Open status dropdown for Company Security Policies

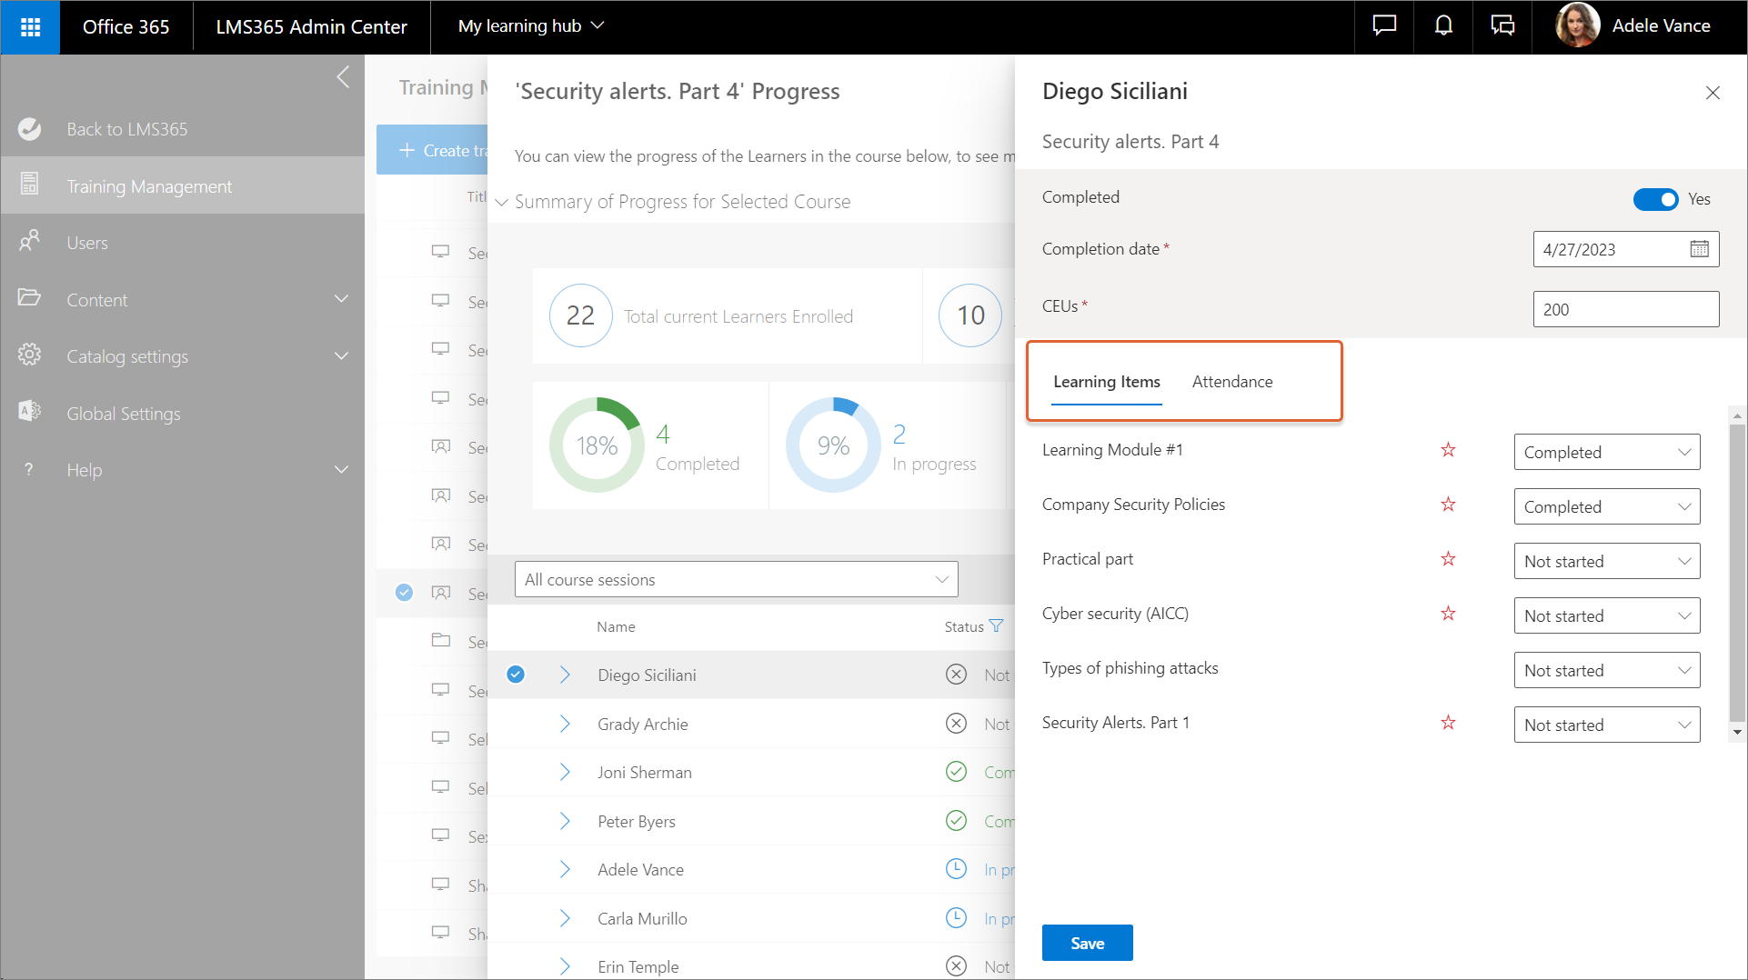tap(1606, 506)
